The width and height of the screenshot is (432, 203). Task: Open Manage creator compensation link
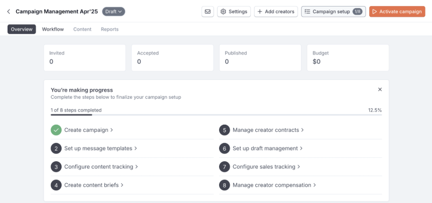[x=272, y=185]
